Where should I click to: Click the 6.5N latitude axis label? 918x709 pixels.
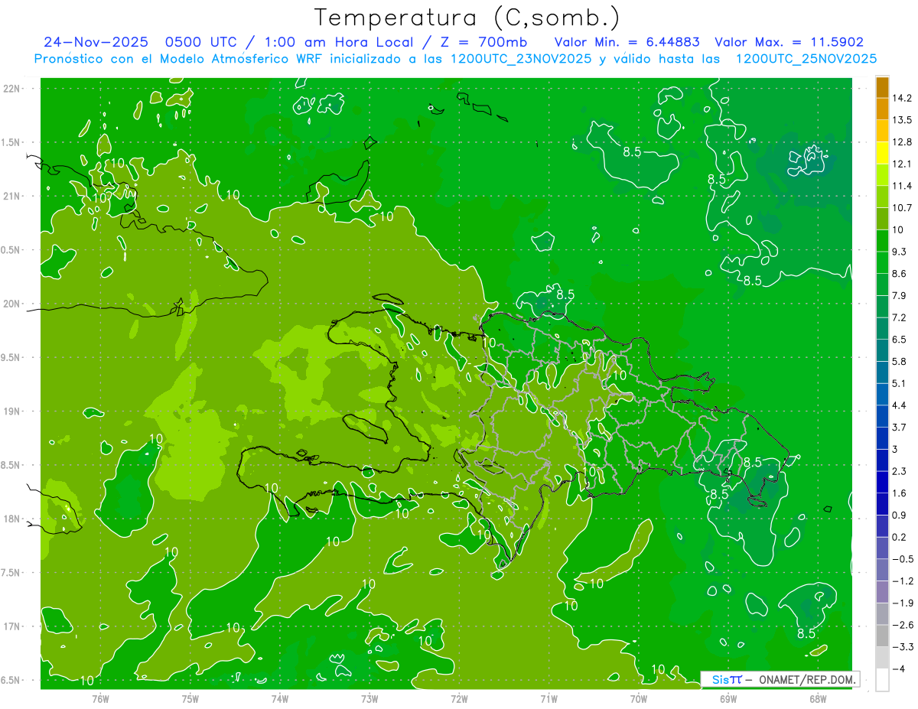point(11,680)
